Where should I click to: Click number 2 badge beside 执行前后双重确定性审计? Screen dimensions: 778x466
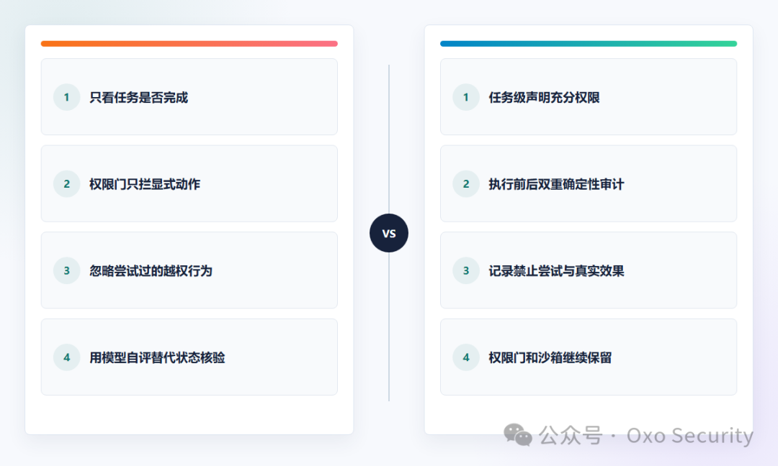pos(466,183)
